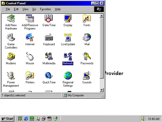Close the Control Panel window
162x122 pixels.
coord(102,3)
